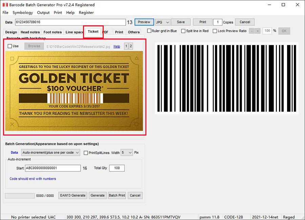Click the bottom Cancel button
The image size is (305, 220).
tap(135, 196)
